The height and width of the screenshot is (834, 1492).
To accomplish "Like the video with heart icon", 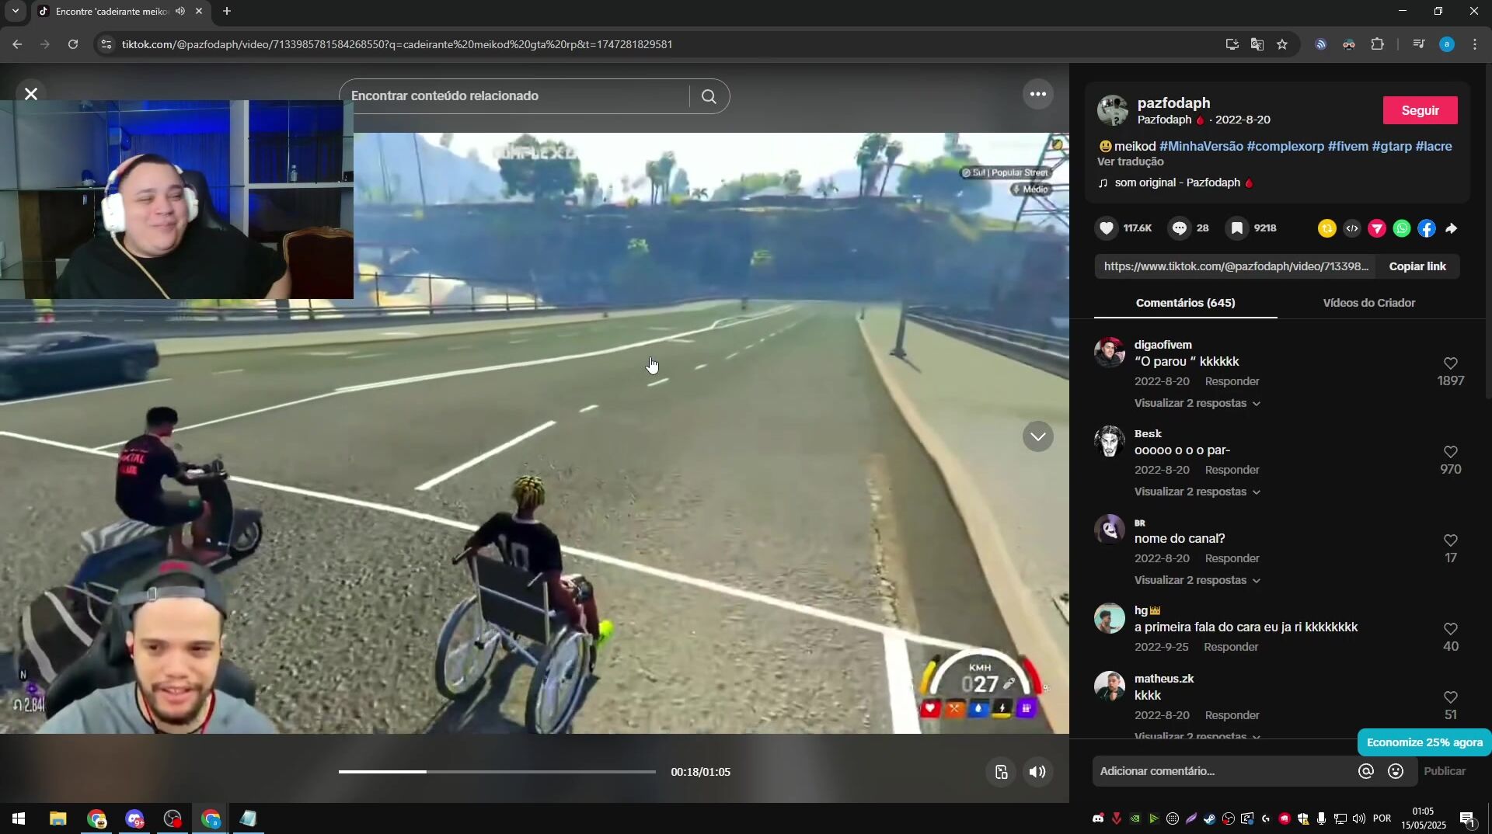I will point(1107,228).
